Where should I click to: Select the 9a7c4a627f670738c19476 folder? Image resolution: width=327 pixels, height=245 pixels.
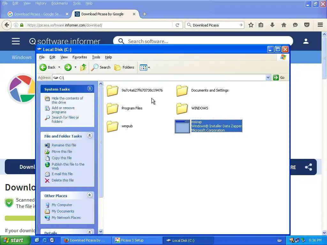click(134, 90)
